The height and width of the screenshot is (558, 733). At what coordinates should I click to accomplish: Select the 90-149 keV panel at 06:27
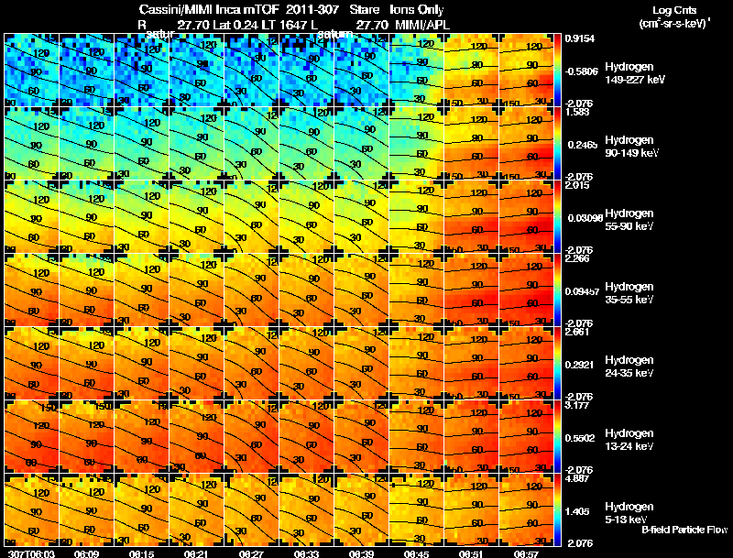(251, 144)
